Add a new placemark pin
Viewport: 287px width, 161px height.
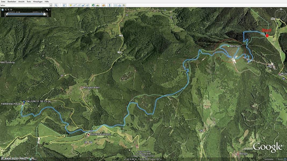click(x=70, y=5)
